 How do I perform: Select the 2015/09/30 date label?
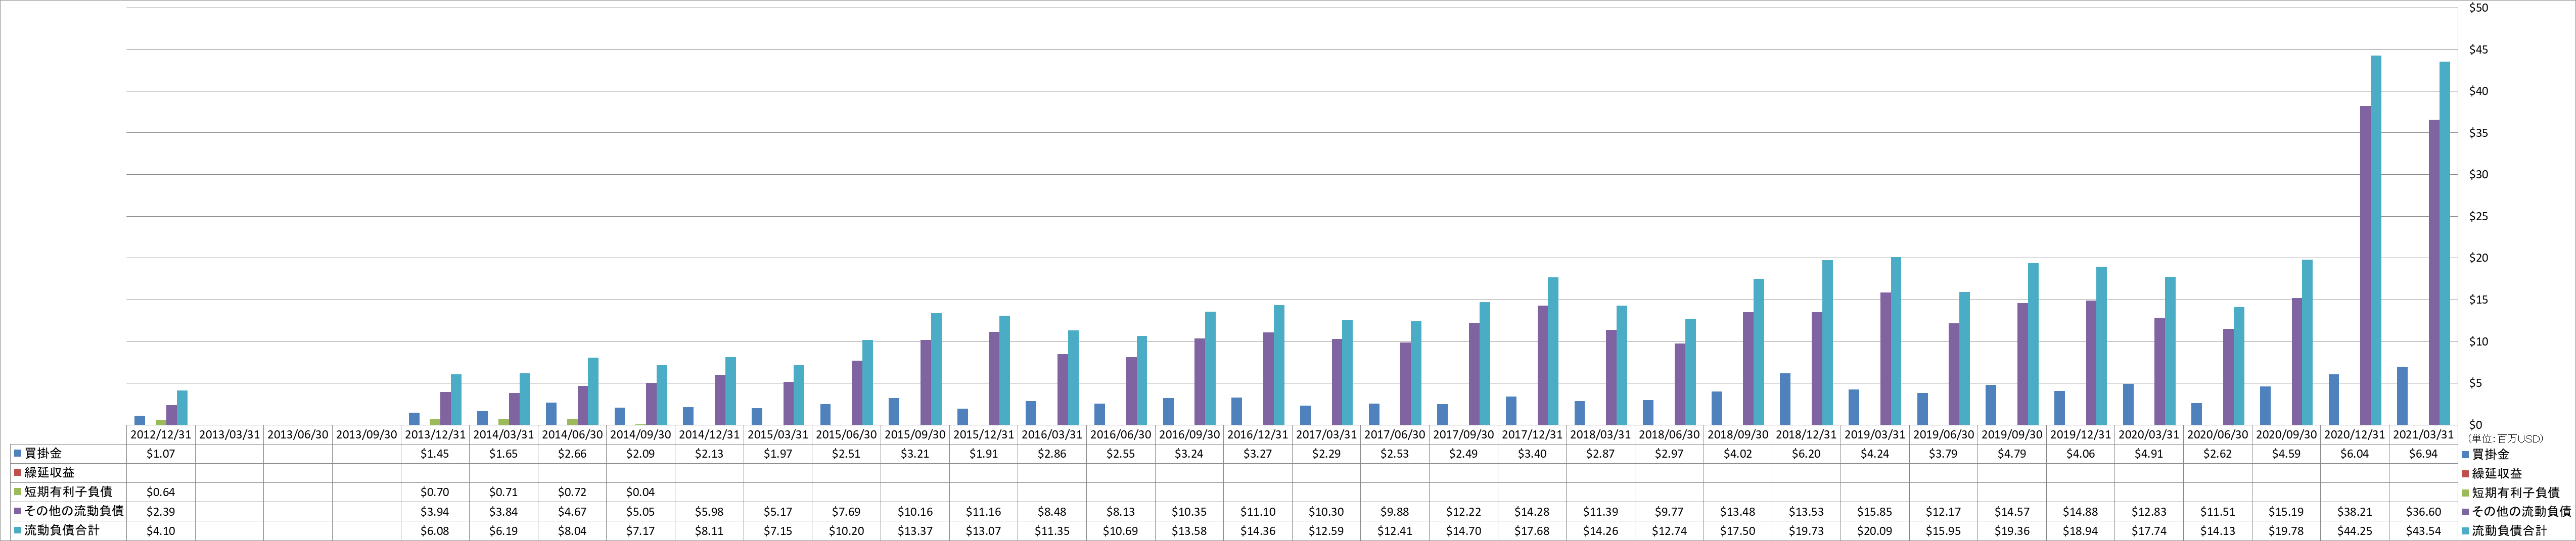pyautogui.click(x=915, y=435)
